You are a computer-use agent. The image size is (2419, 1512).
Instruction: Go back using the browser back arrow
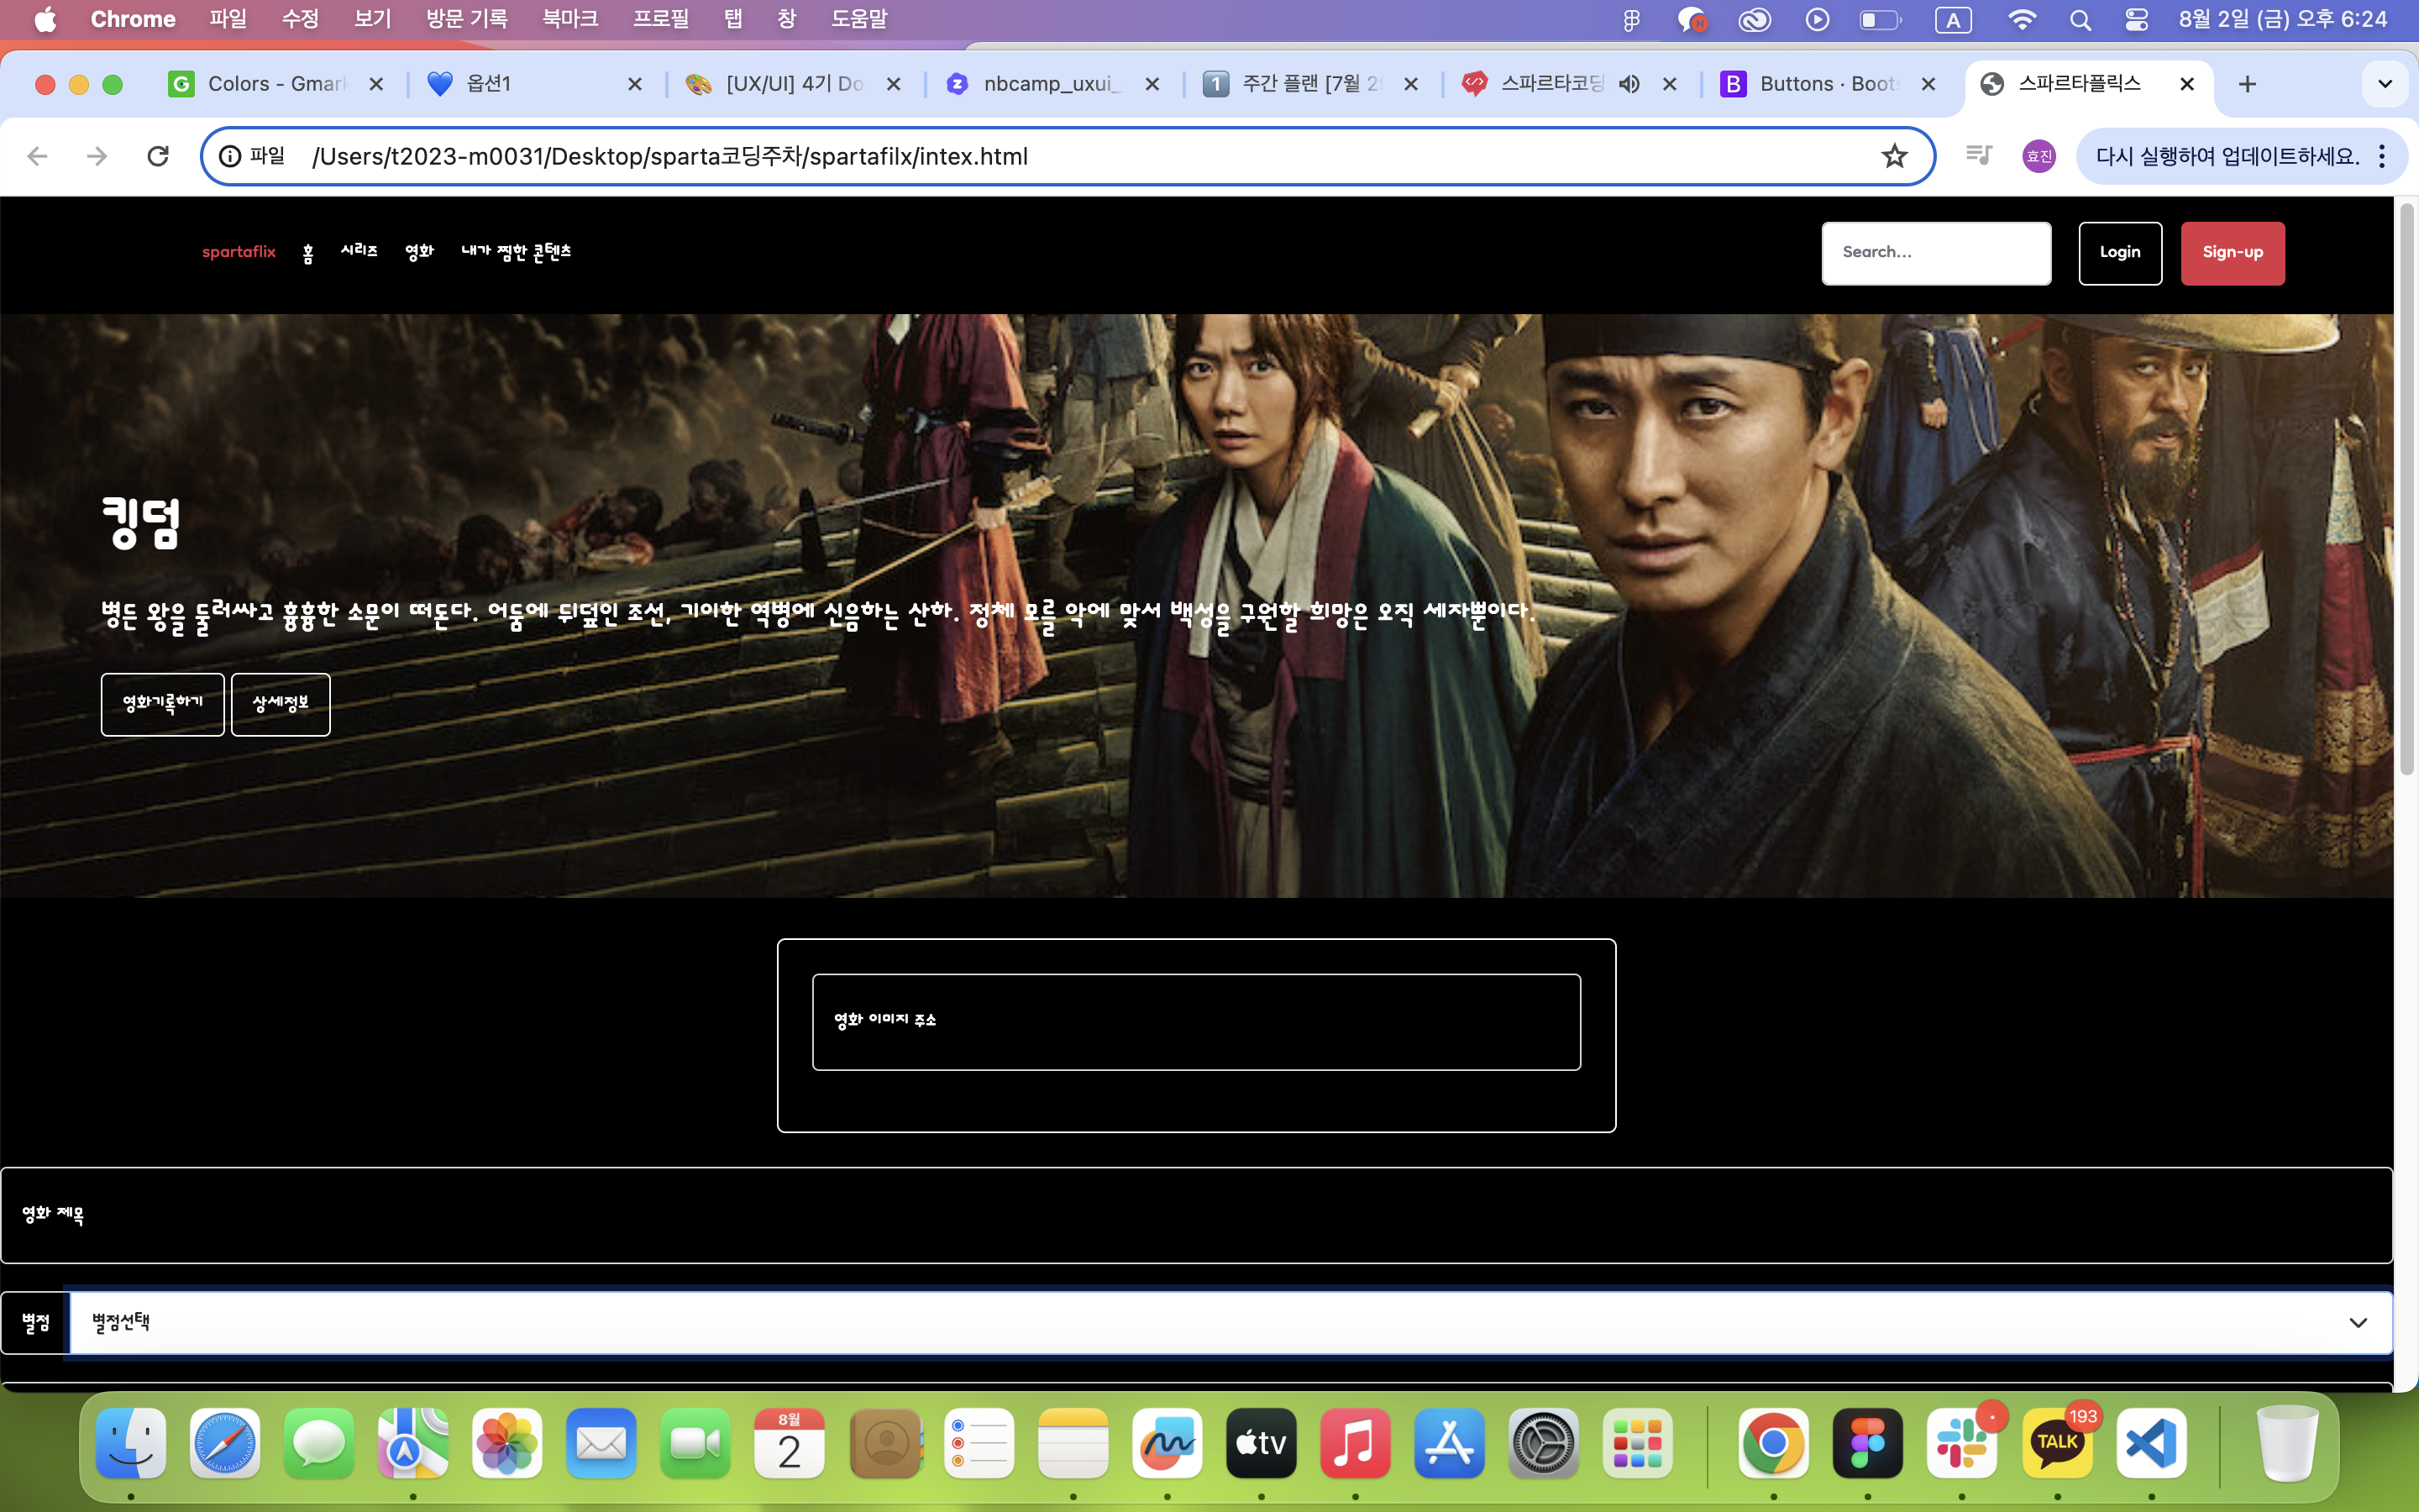[x=37, y=156]
